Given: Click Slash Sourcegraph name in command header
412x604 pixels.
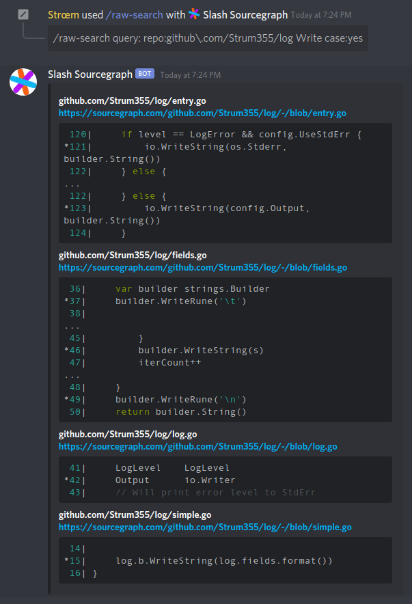Looking at the screenshot, I should point(245,15).
